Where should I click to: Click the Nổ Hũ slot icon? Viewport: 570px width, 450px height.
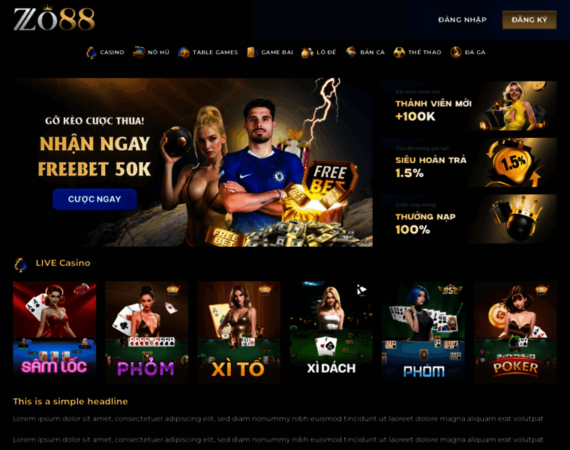click(139, 52)
